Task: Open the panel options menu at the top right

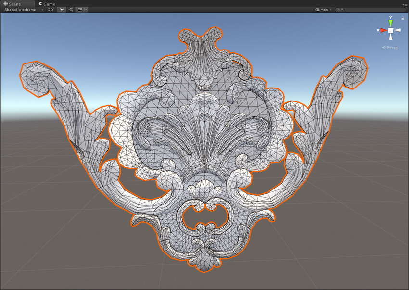Action: (405, 4)
